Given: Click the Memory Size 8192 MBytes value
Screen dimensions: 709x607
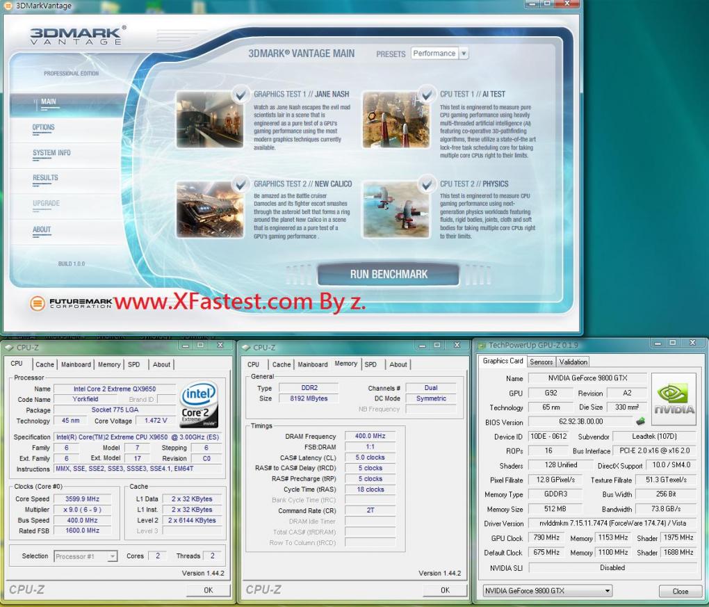Looking at the screenshot, I should 309,398.
